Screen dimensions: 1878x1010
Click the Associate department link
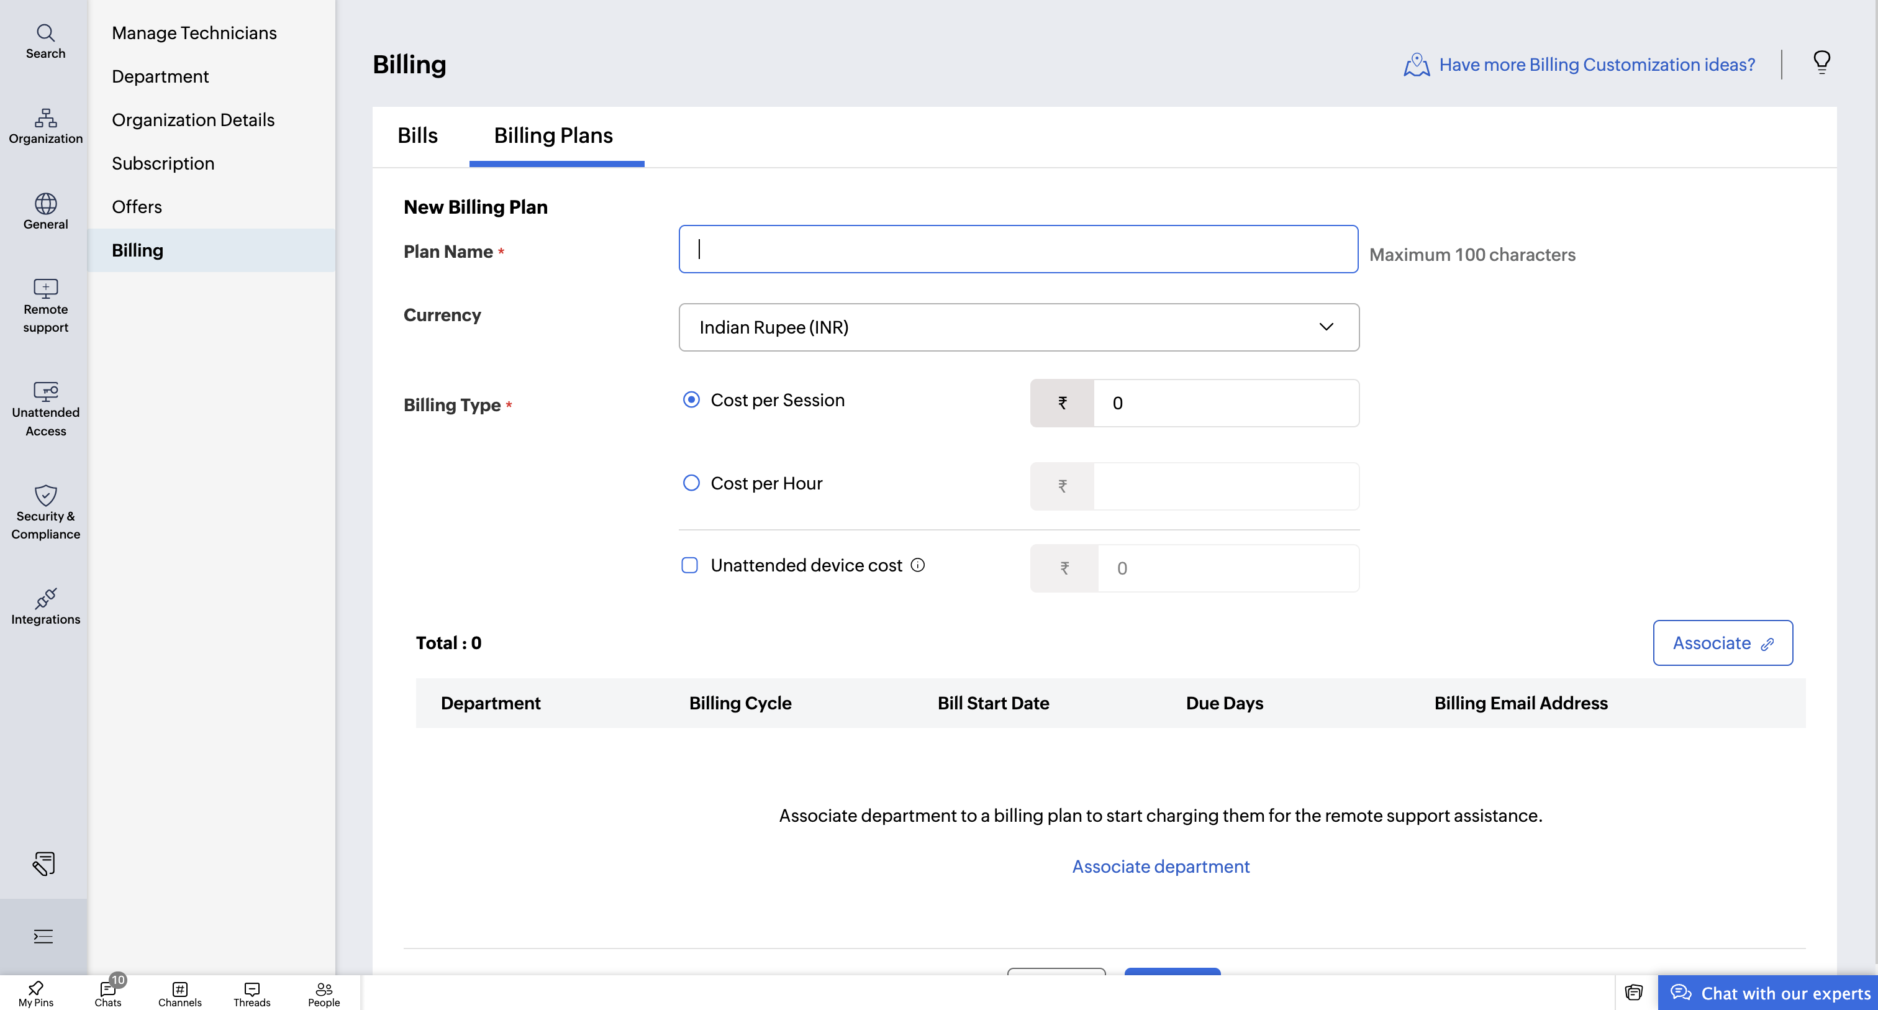pos(1160,867)
